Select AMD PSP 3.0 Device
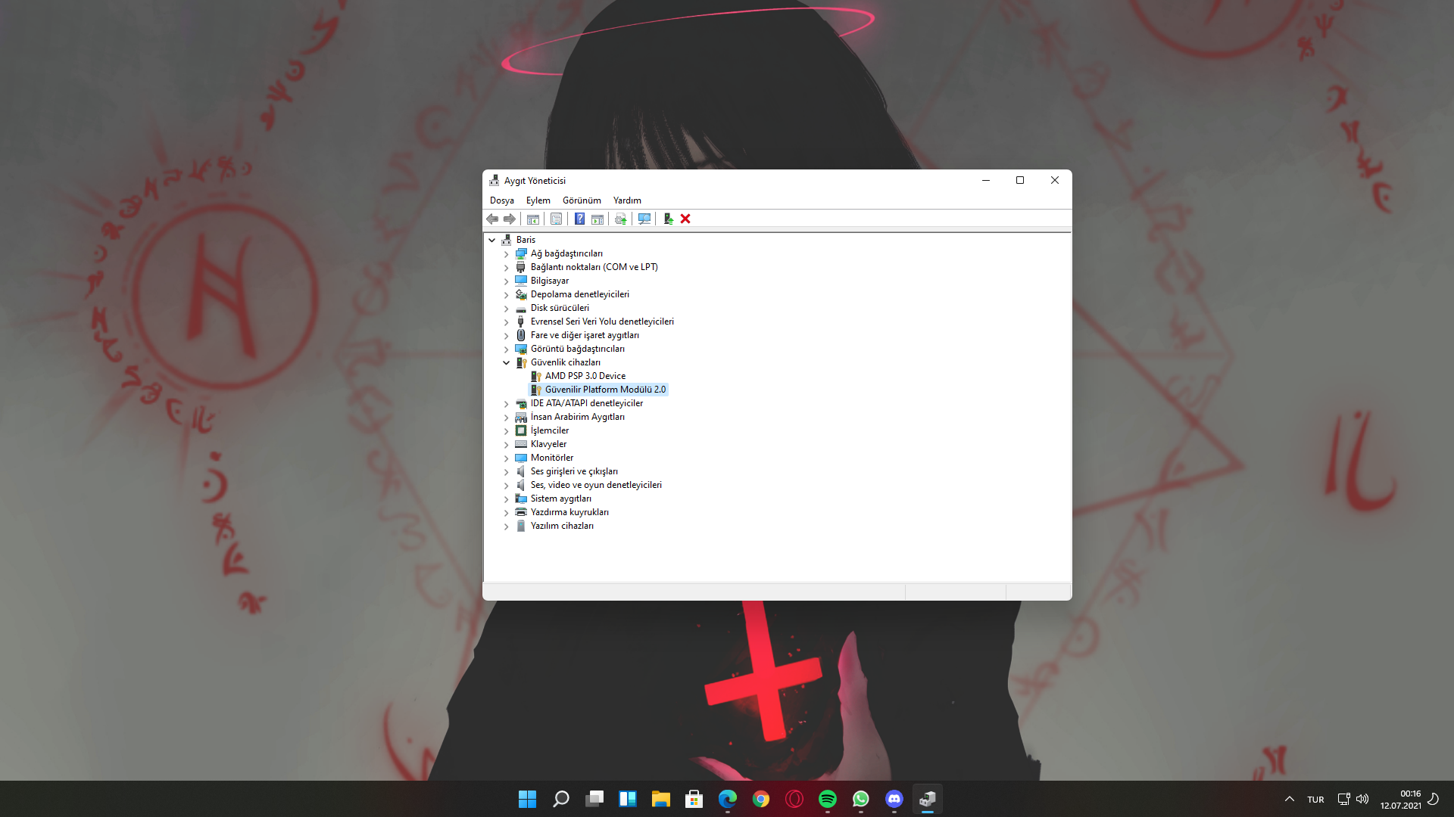Viewport: 1454px width, 817px height. (585, 376)
